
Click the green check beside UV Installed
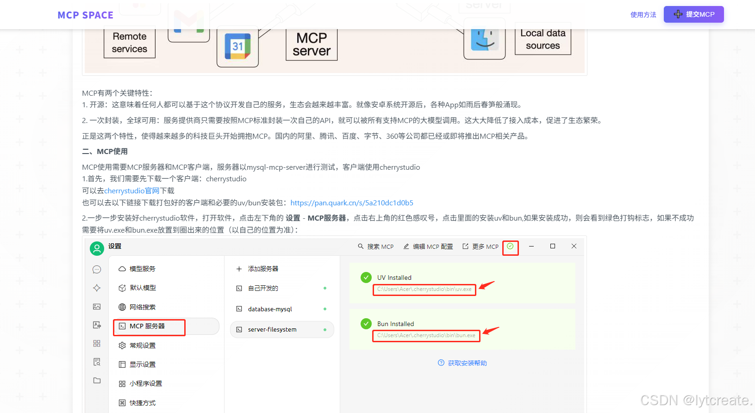(x=366, y=277)
